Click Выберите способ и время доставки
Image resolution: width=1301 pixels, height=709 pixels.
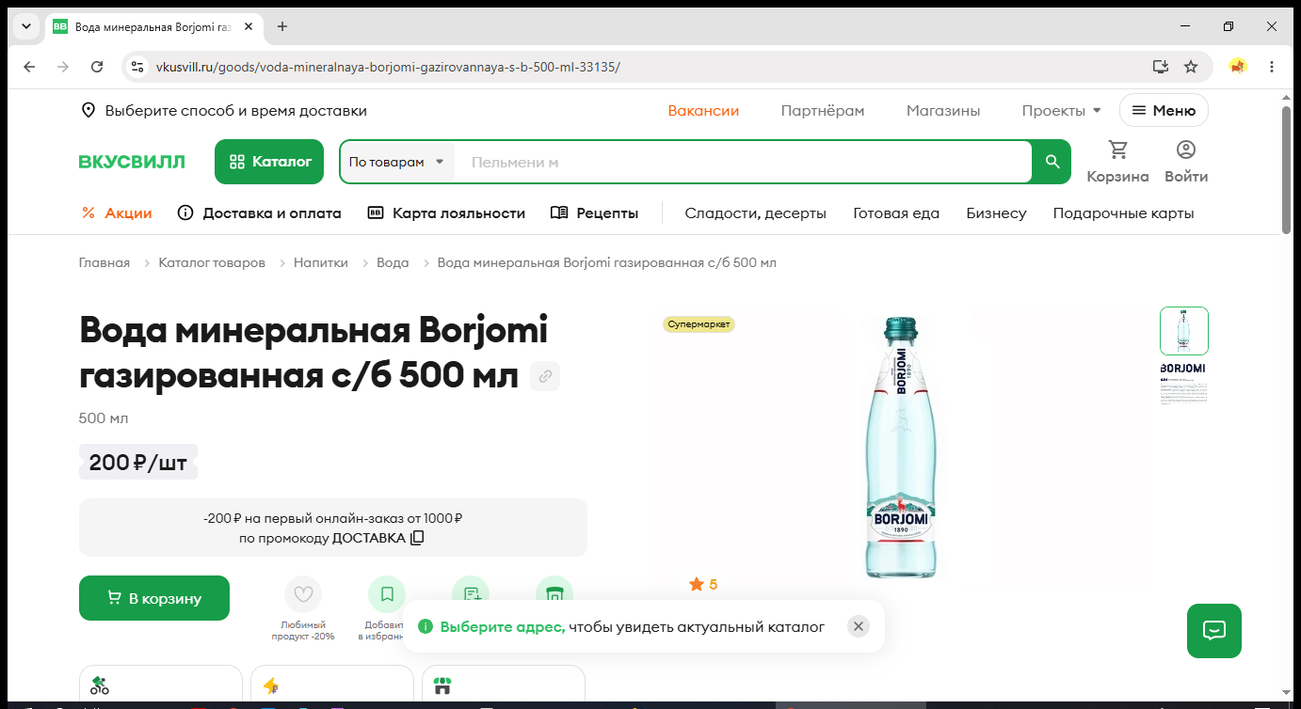(x=236, y=111)
